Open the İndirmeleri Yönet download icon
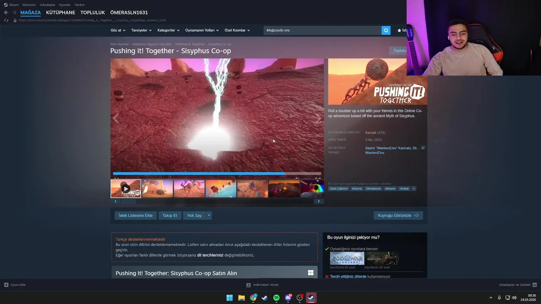The height and width of the screenshot is (304, 541). (249, 285)
